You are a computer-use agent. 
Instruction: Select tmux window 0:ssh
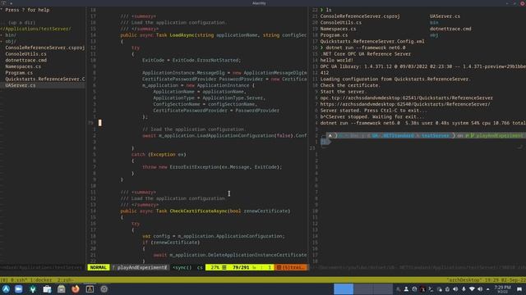18,280
